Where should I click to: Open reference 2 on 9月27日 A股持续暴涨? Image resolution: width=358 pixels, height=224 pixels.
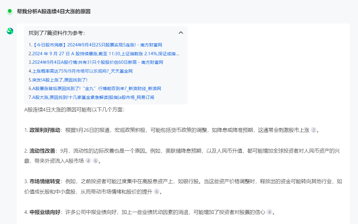(x=104, y=54)
